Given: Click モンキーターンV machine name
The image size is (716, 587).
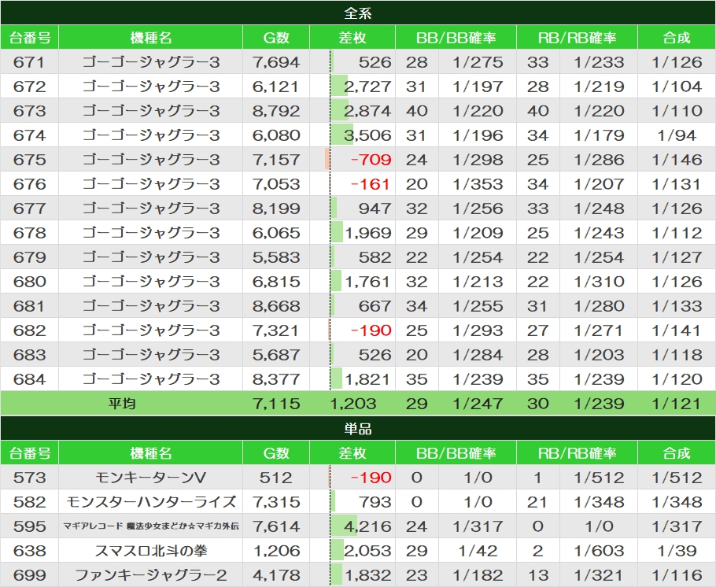Looking at the screenshot, I should tap(151, 478).
